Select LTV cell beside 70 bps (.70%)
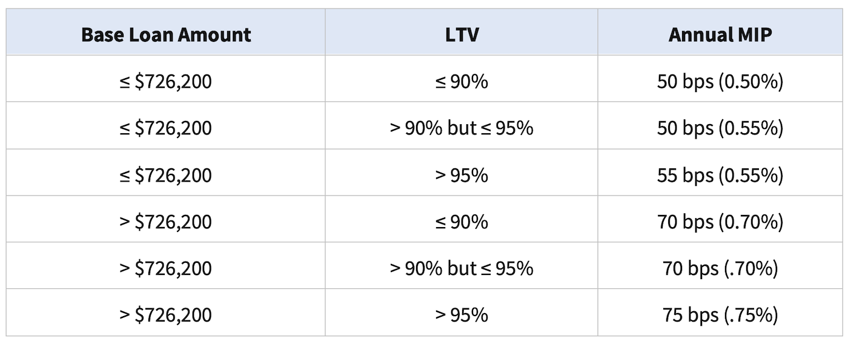This screenshot has height=347, width=848. click(x=461, y=268)
